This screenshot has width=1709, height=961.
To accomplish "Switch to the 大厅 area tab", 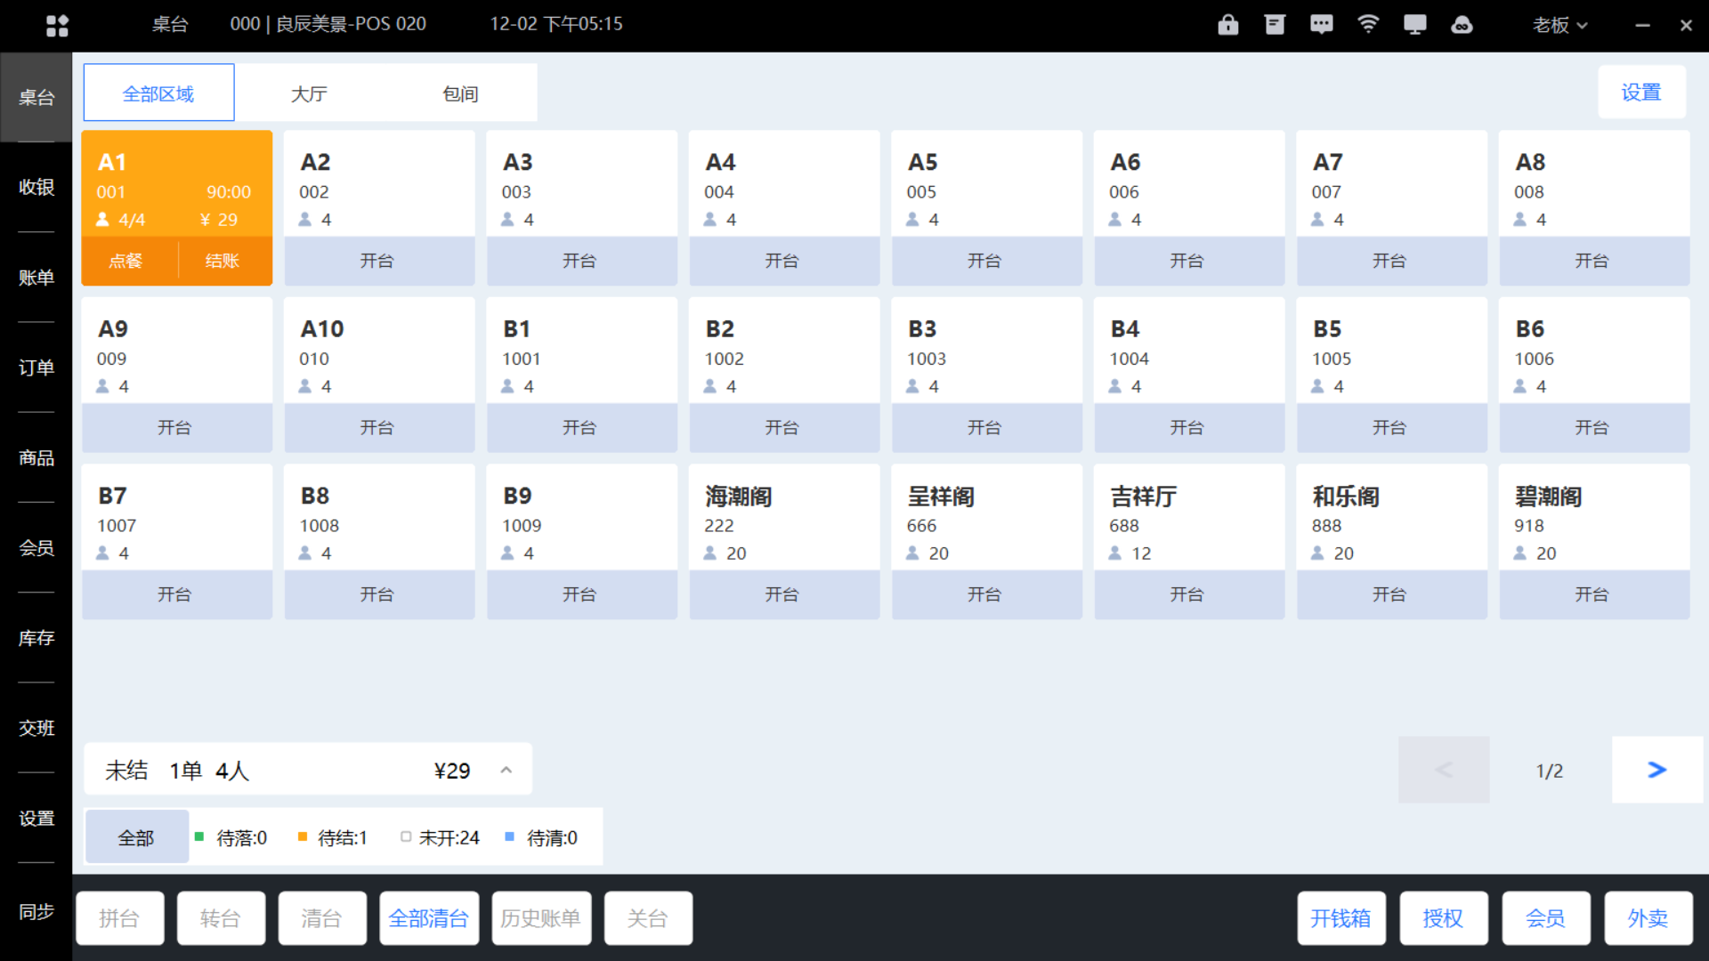I will pyautogui.click(x=309, y=93).
